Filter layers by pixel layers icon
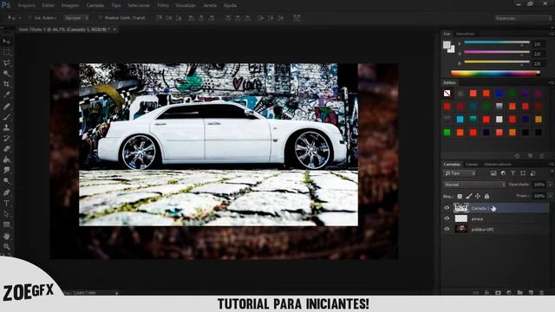The width and height of the screenshot is (555, 312). [493, 173]
